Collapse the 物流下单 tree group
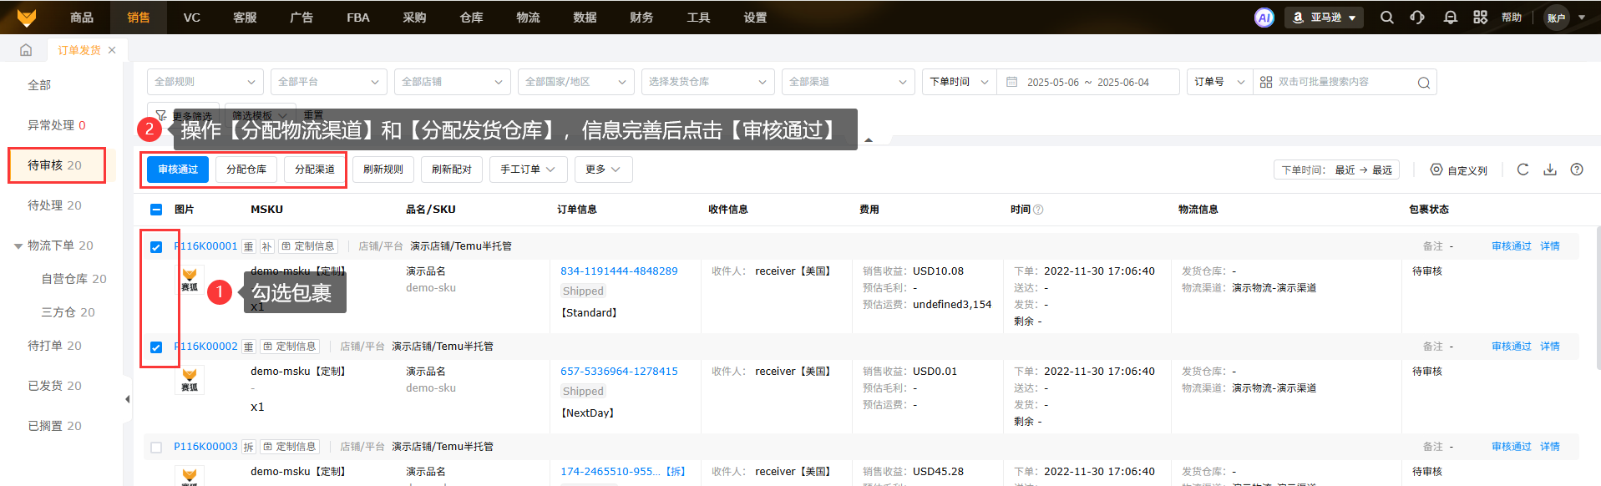The height and width of the screenshot is (486, 1601). pos(18,246)
